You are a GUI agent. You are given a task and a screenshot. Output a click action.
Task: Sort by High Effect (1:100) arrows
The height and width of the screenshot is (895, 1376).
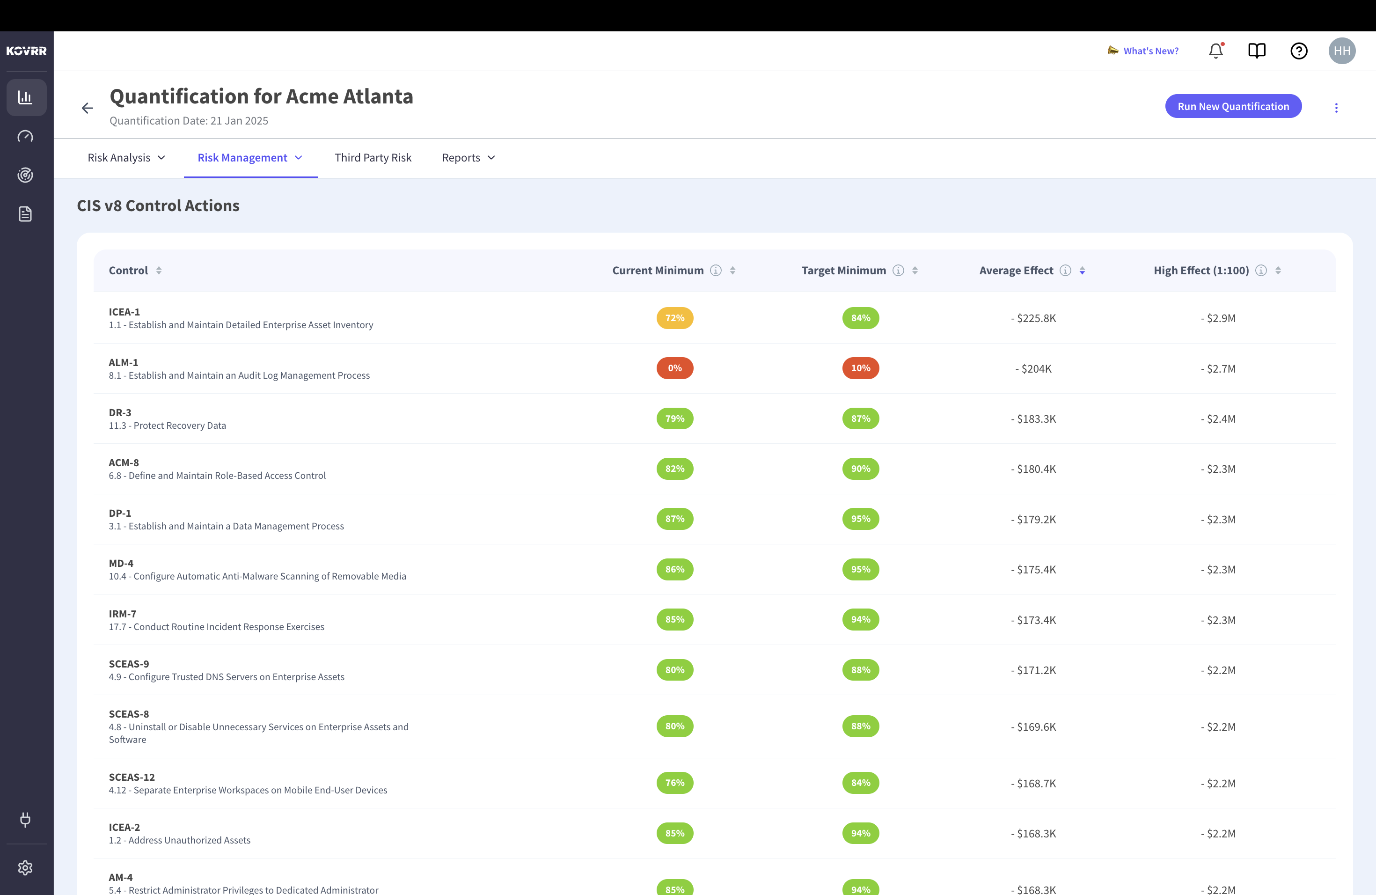click(1278, 271)
